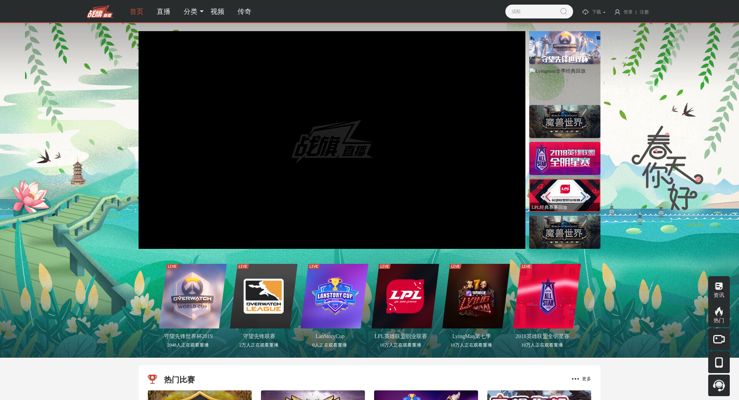
Task: Click the search magnifier icon
Action: [563, 12]
